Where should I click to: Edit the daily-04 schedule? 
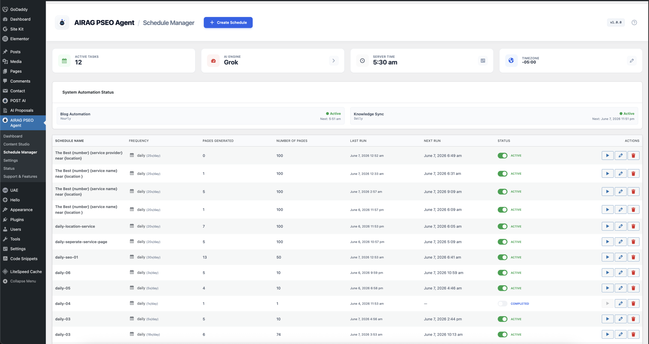(620, 303)
